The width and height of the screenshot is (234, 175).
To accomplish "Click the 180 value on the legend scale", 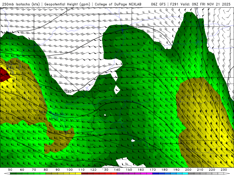I will 164,170.
